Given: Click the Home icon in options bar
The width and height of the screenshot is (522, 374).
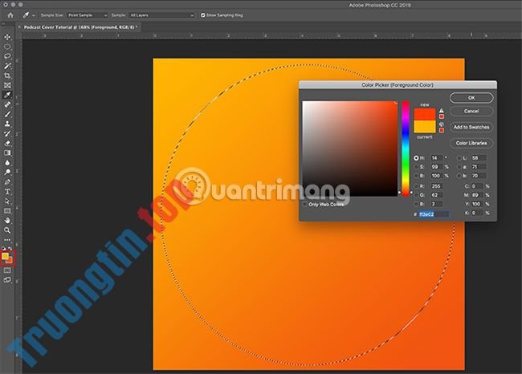Looking at the screenshot, I should tap(10, 15).
